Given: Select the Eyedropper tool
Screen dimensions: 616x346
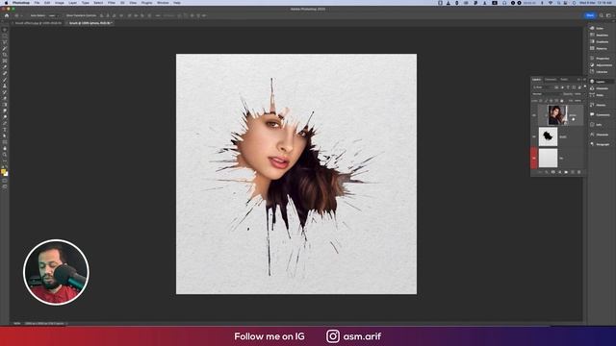Looking at the screenshot, I should [x=5, y=67].
